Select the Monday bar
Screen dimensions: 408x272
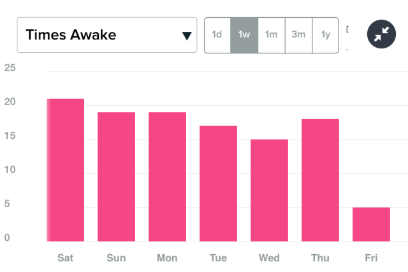click(x=167, y=176)
